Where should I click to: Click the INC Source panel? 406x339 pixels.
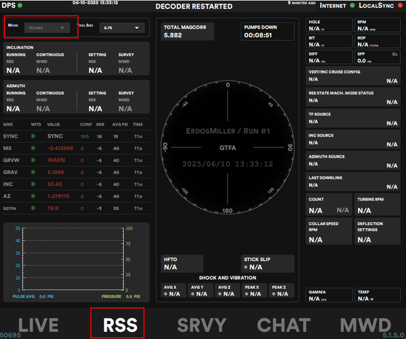(353, 139)
